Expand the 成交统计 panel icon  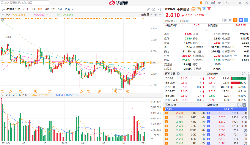tap(243, 74)
